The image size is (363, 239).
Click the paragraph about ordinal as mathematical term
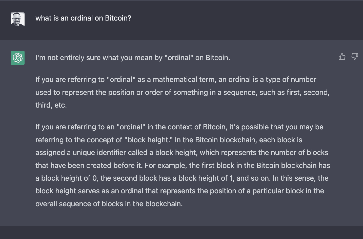coord(182,92)
